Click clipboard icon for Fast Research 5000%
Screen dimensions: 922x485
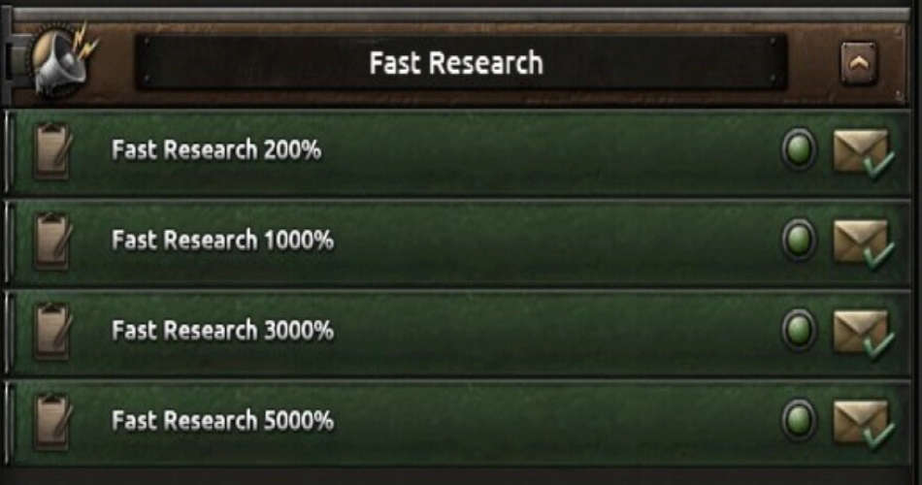[51, 421]
